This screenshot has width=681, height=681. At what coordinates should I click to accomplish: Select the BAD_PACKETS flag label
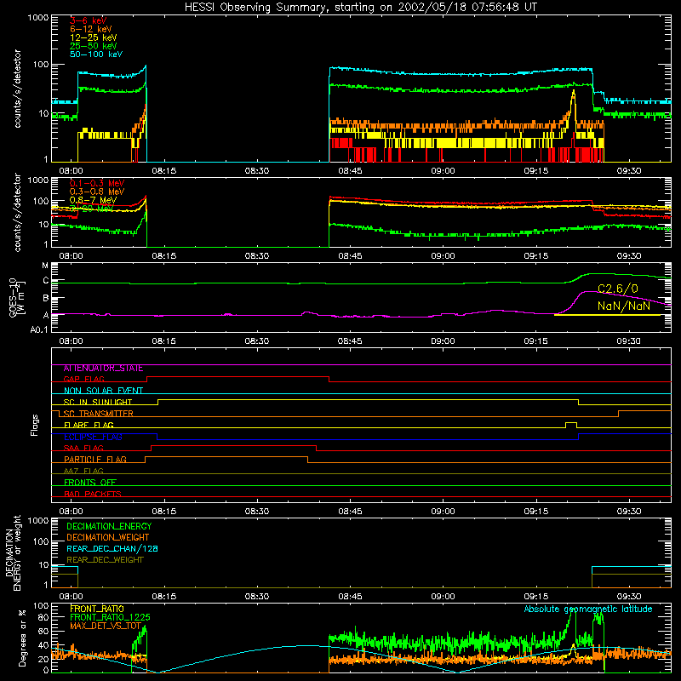93,494
